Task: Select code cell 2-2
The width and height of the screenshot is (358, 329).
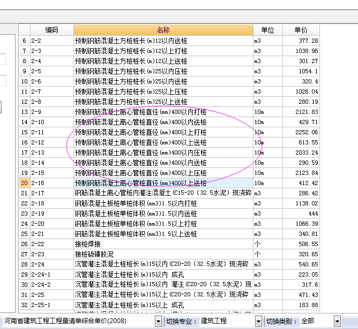Action: click(52, 41)
